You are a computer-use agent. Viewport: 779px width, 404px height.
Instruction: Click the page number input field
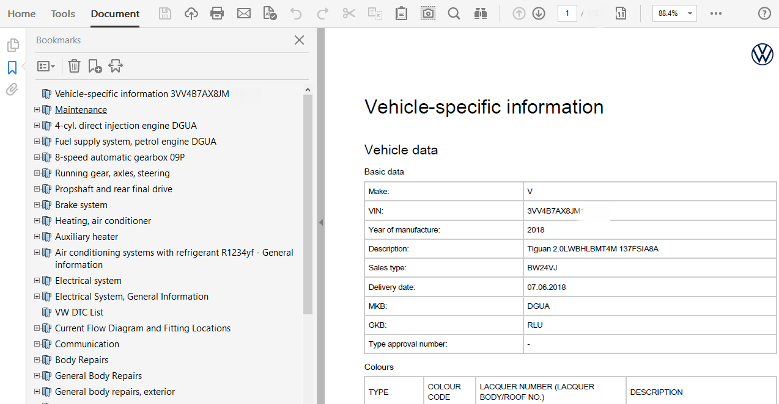[x=567, y=13]
